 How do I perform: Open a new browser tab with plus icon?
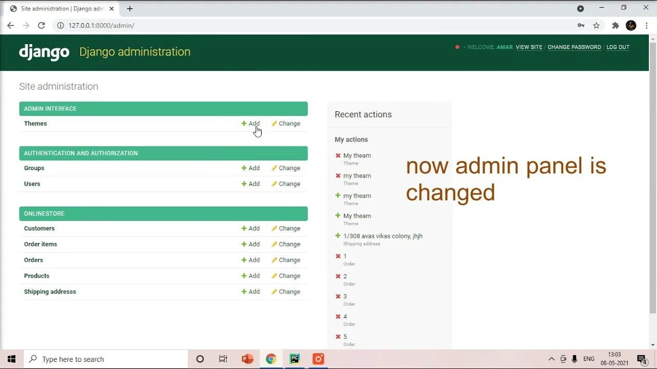[x=130, y=9]
